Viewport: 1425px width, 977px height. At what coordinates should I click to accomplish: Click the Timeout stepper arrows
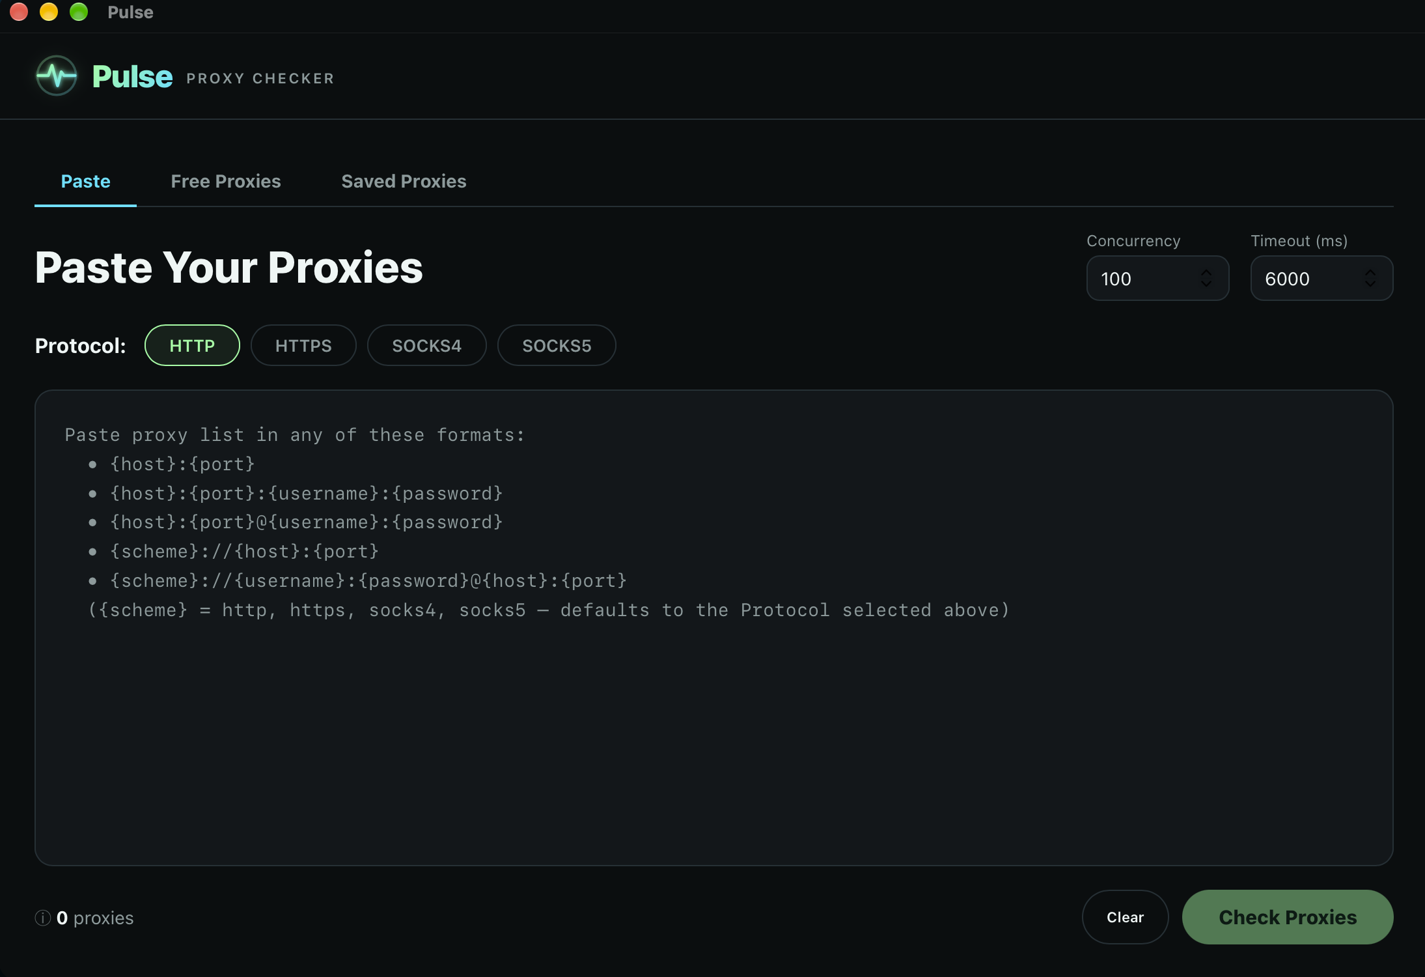click(1370, 278)
